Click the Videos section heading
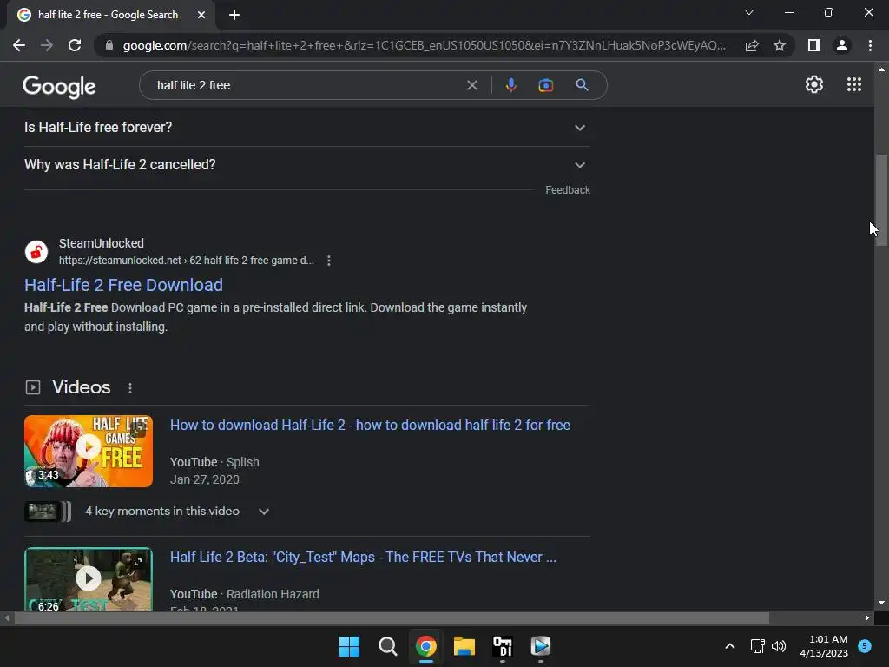Viewport: 889px width, 667px height. [81, 386]
